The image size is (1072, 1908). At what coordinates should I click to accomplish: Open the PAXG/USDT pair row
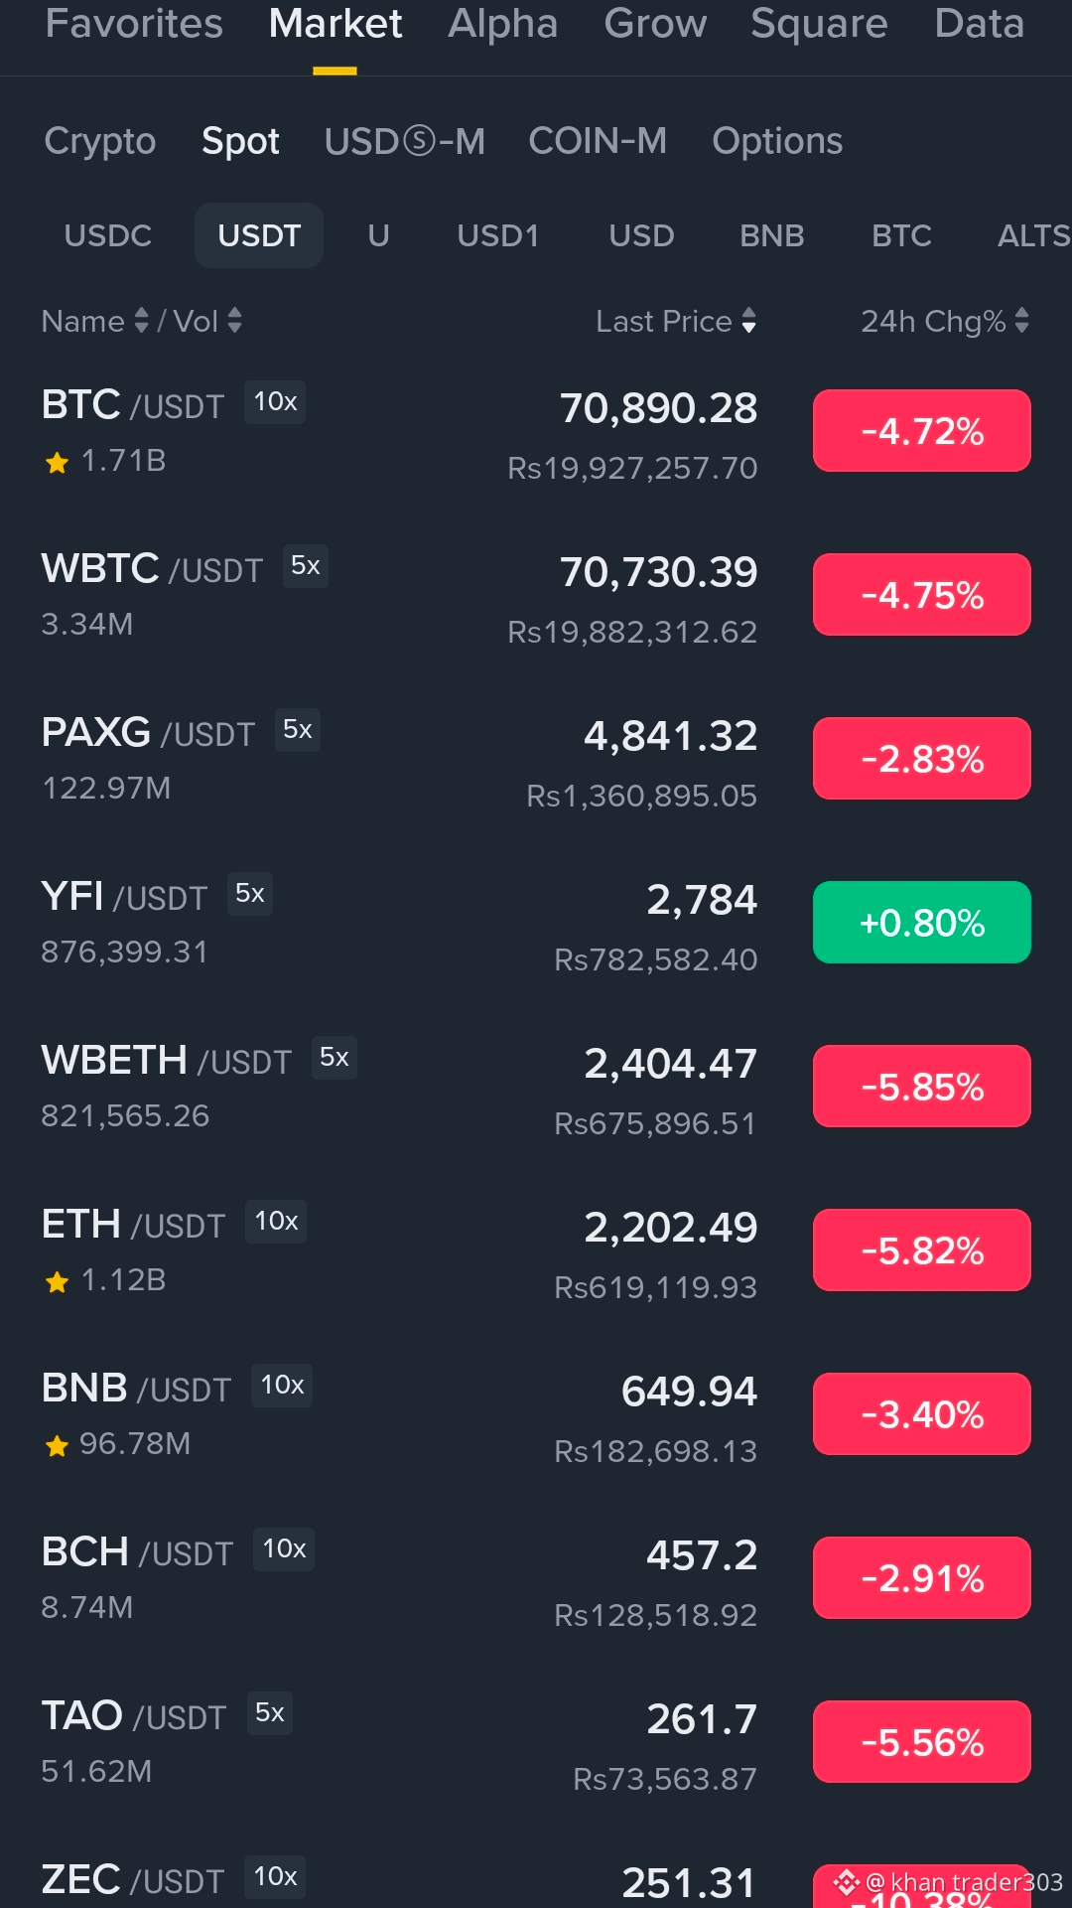536,761
